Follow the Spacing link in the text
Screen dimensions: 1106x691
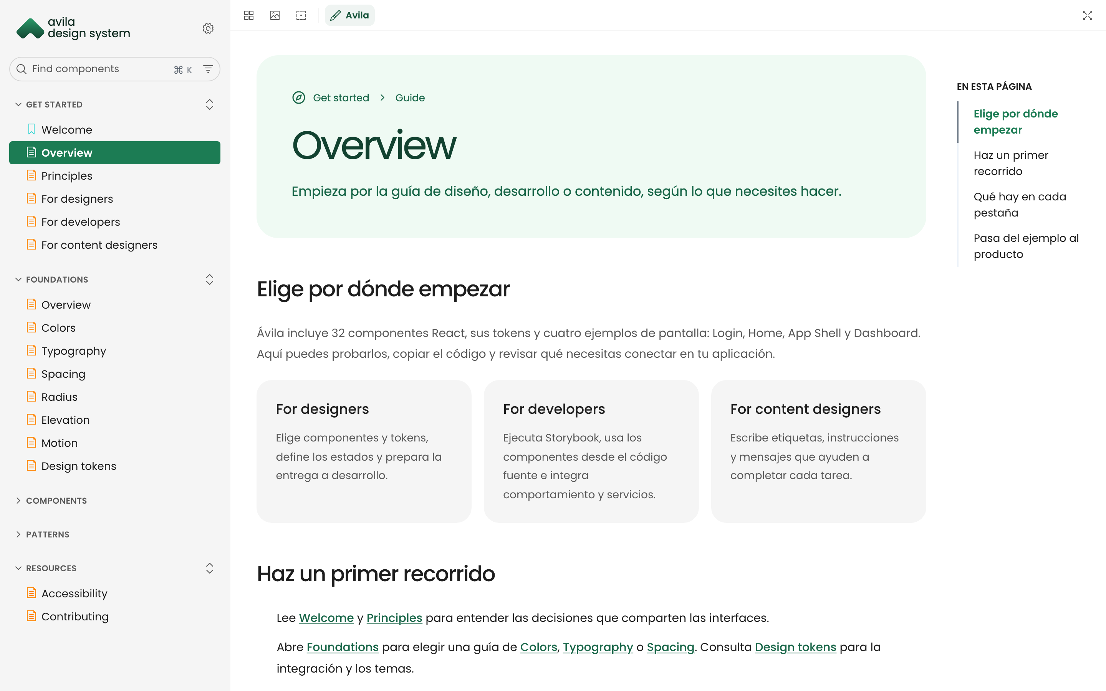671,647
